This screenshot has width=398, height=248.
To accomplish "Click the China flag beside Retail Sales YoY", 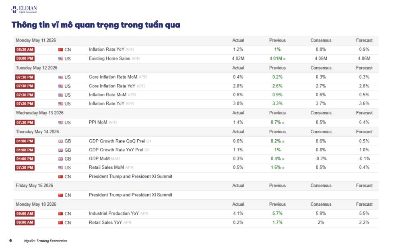I will 60,223.
